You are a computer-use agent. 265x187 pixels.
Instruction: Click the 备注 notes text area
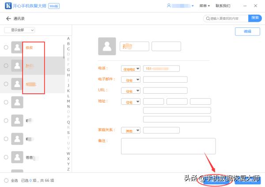[x=168, y=146]
